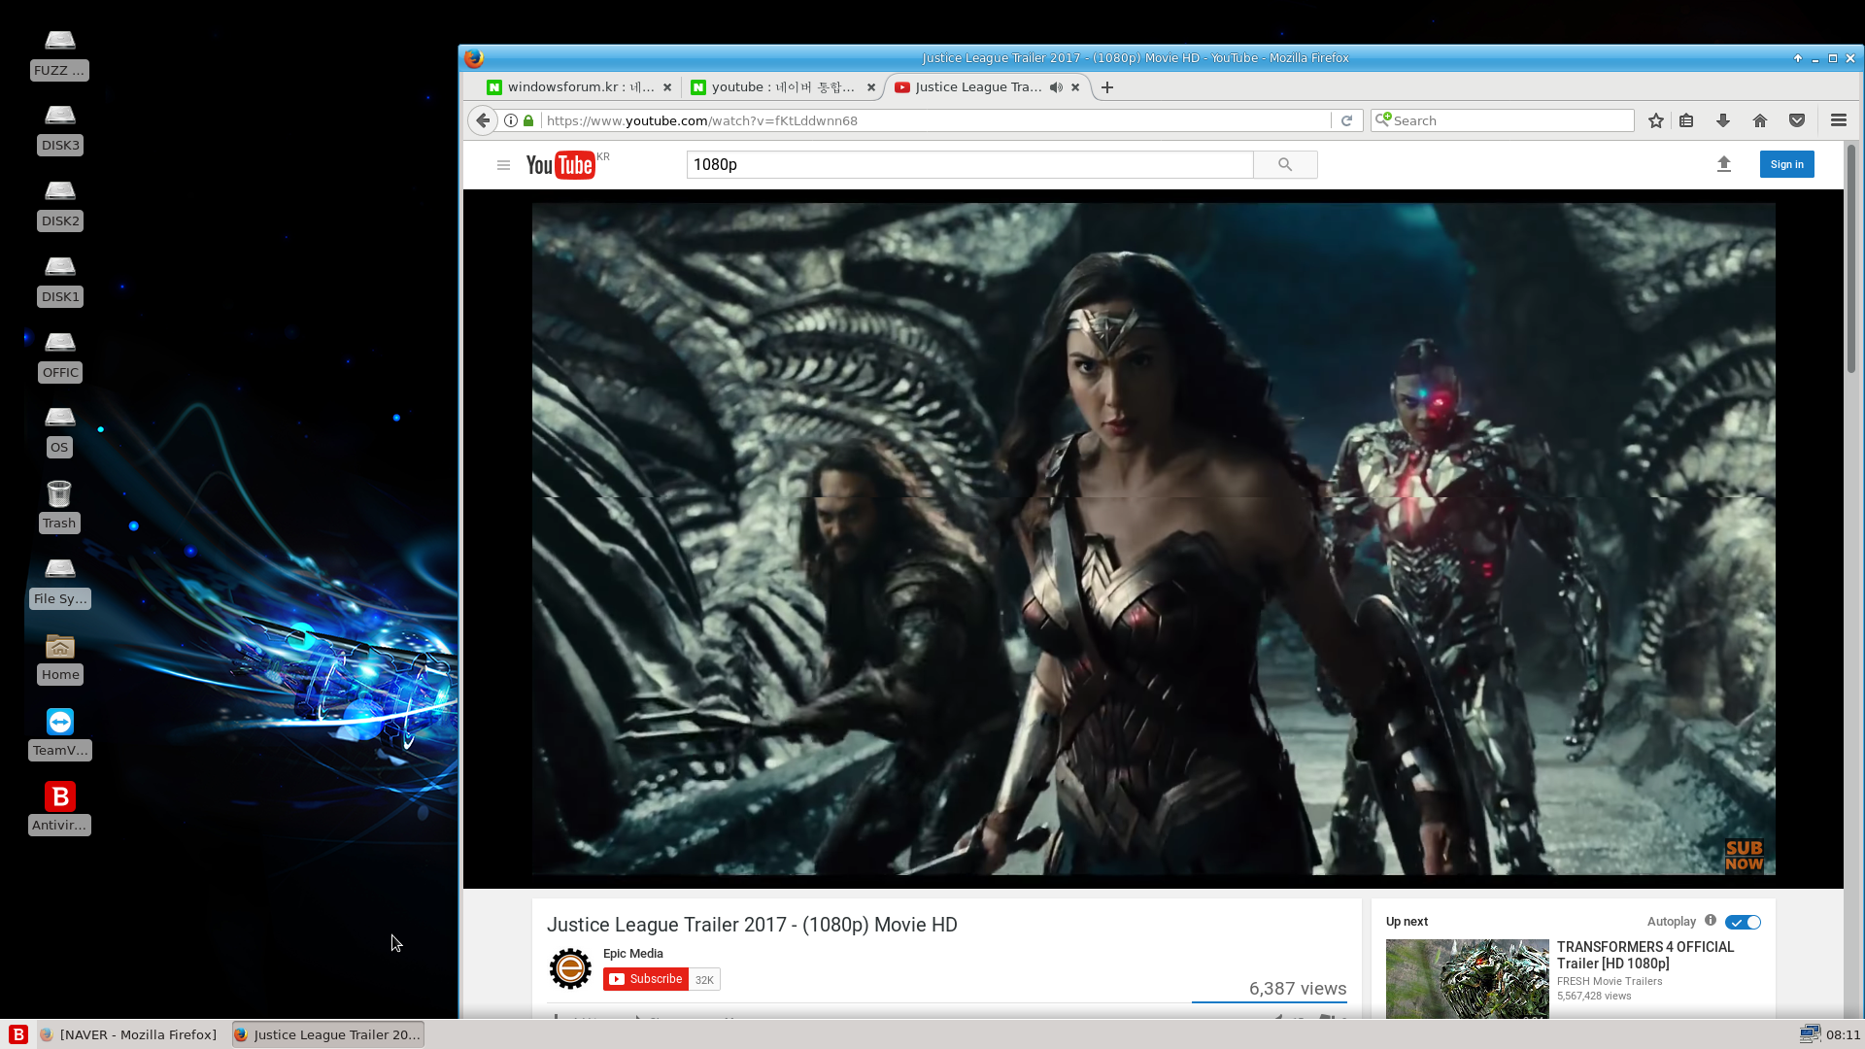Click the video title 'Justice League Trailer 2017'

753,925
